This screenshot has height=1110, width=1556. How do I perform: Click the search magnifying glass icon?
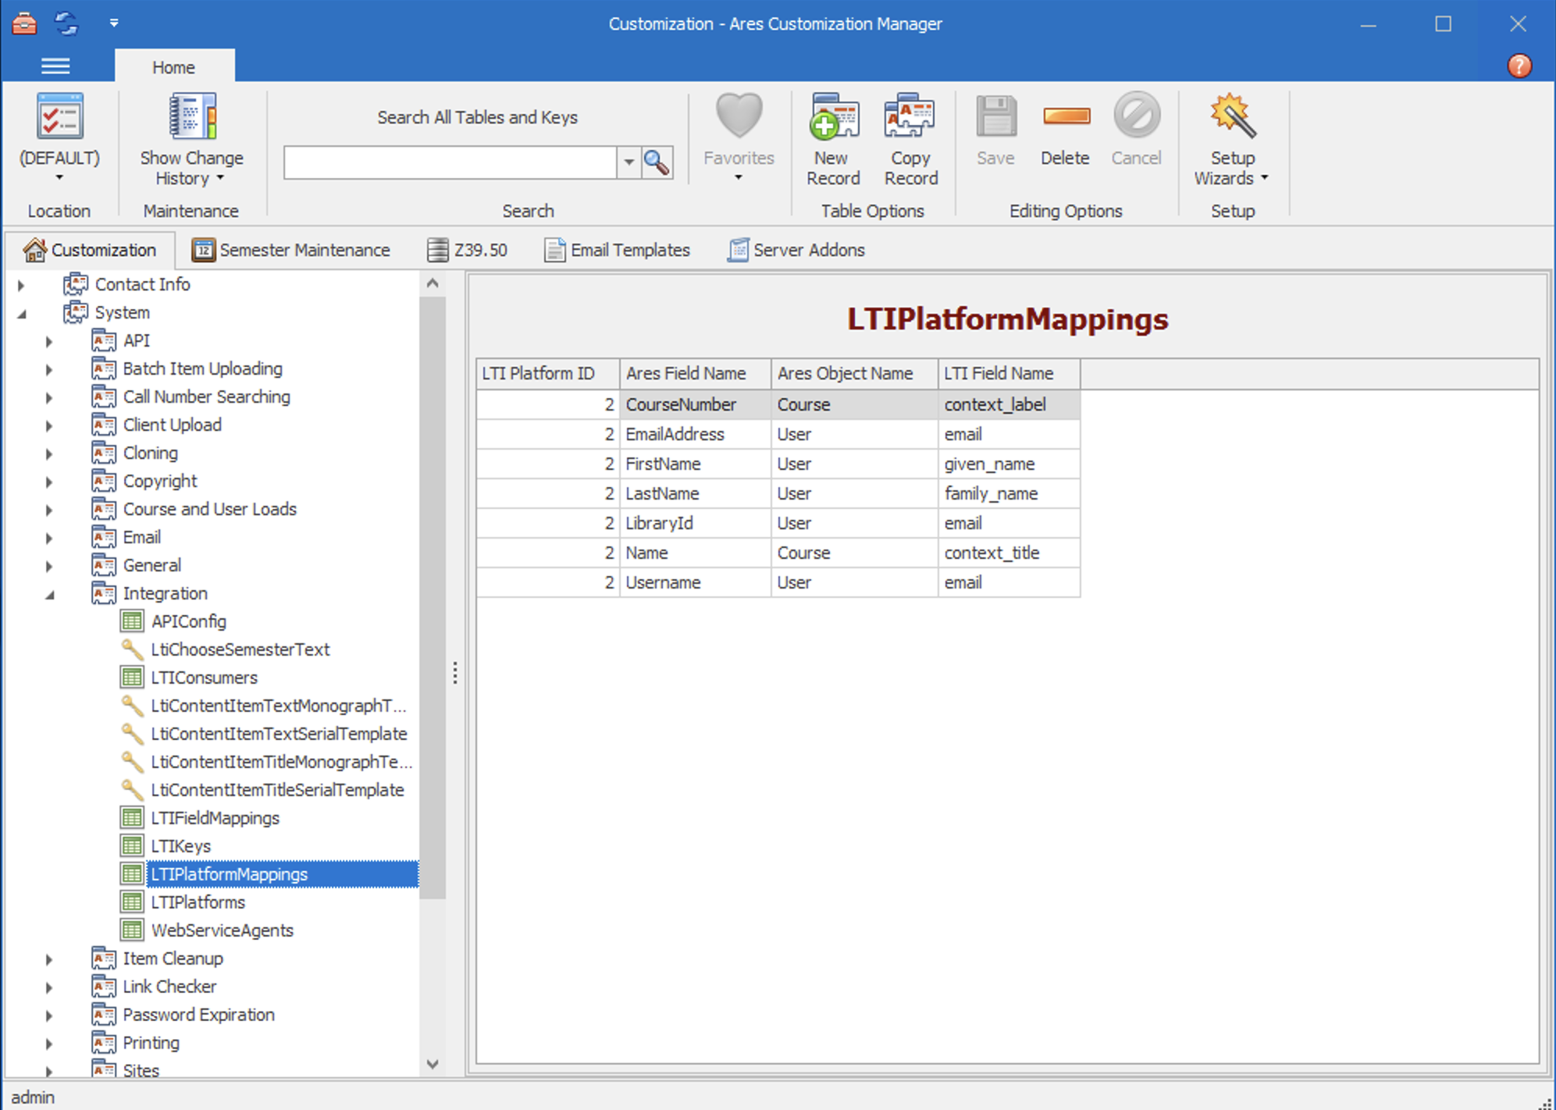point(657,162)
